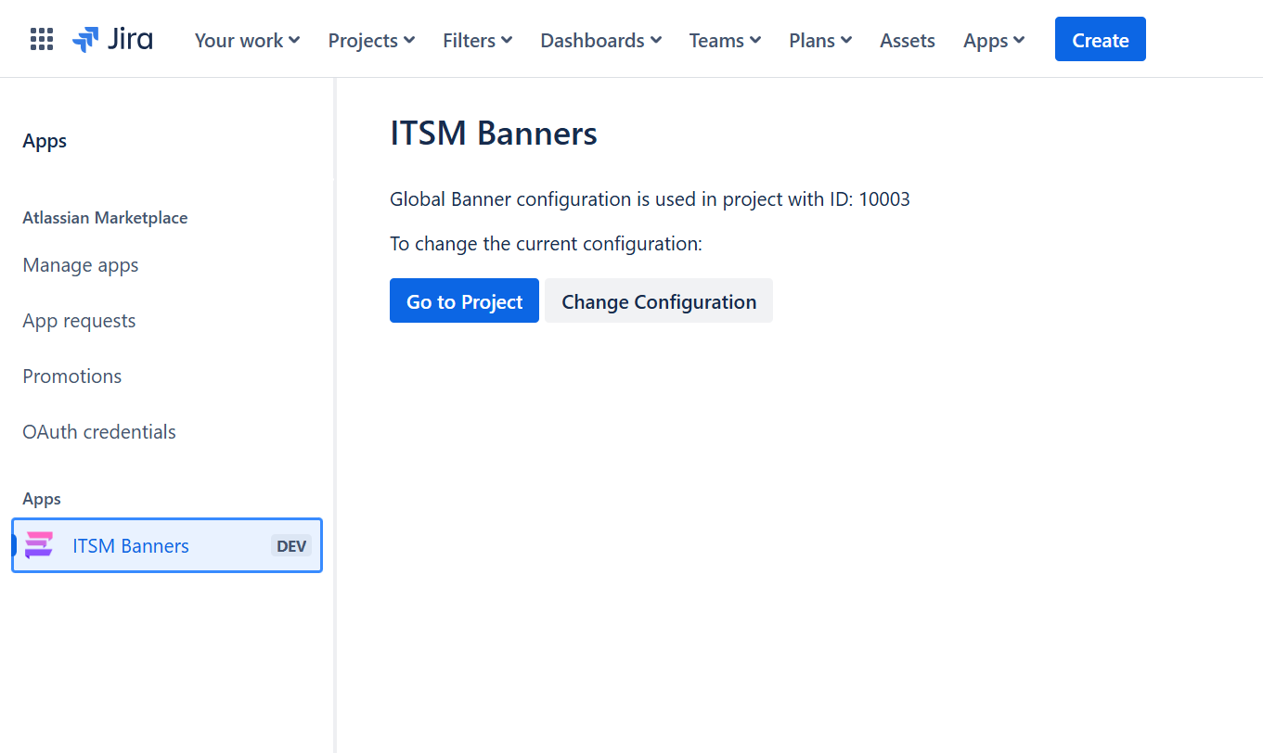Click Change Configuration

click(x=658, y=300)
